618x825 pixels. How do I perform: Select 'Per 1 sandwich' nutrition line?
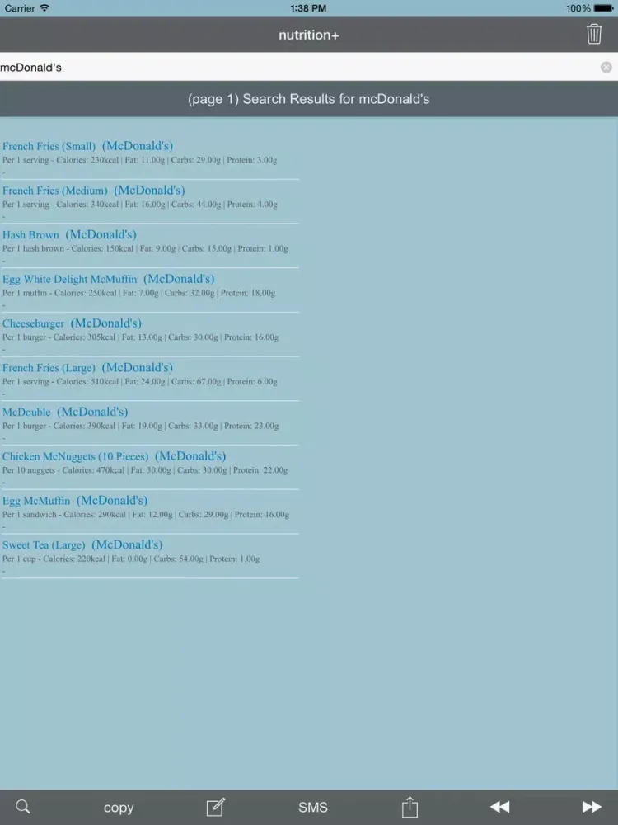[146, 515]
